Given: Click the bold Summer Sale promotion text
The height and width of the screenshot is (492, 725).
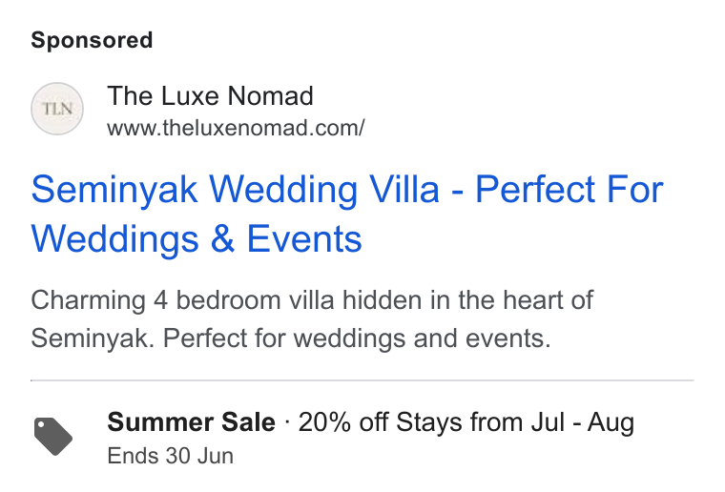Looking at the screenshot, I should click(191, 421).
